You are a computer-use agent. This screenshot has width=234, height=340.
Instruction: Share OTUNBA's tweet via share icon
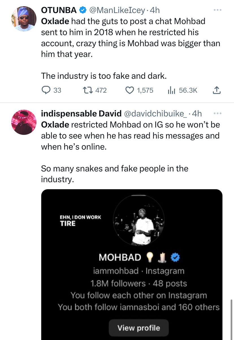click(x=216, y=90)
